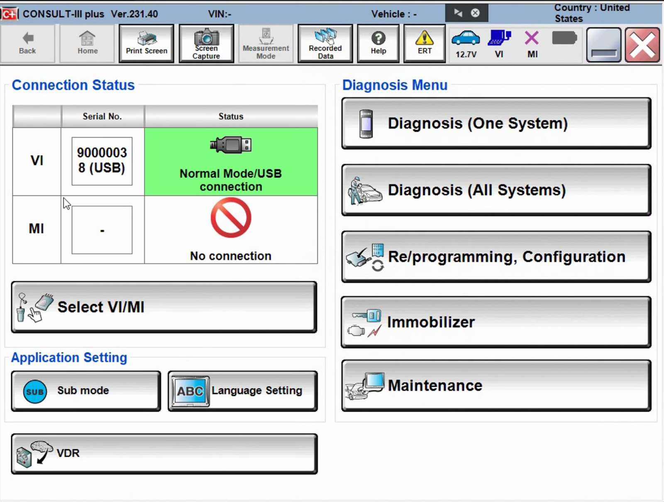Click the SUB circle icon in Sub mode
Screen dimensions: 664x502
pos(35,391)
